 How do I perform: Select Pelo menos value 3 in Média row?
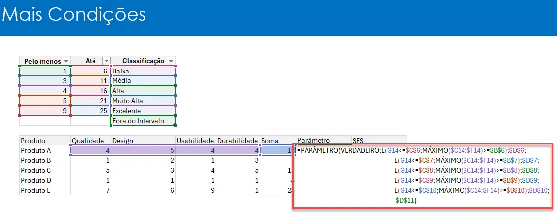coord(45,81)
